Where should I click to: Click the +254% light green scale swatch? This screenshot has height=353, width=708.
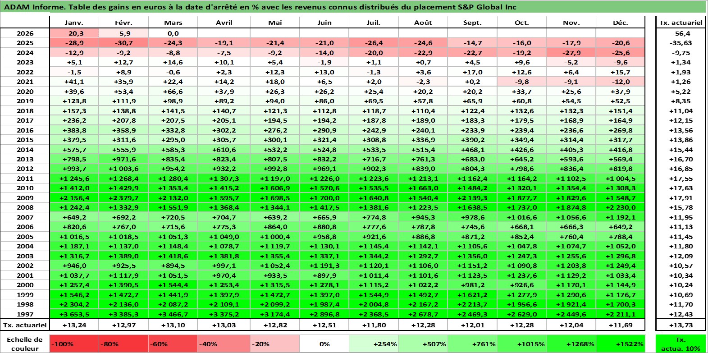pyautogui.click(x=374, y=344)
